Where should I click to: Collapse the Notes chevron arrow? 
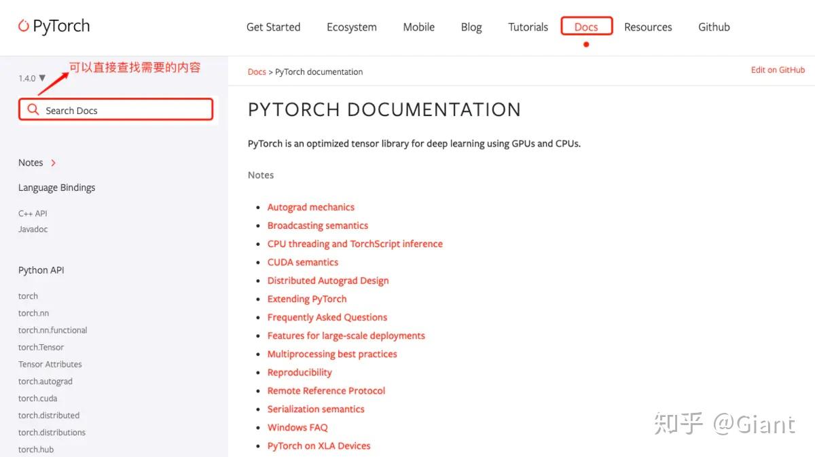pos(53,163)
